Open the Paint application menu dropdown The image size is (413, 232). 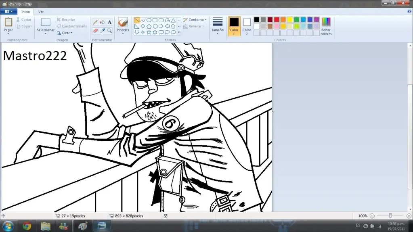9,12
